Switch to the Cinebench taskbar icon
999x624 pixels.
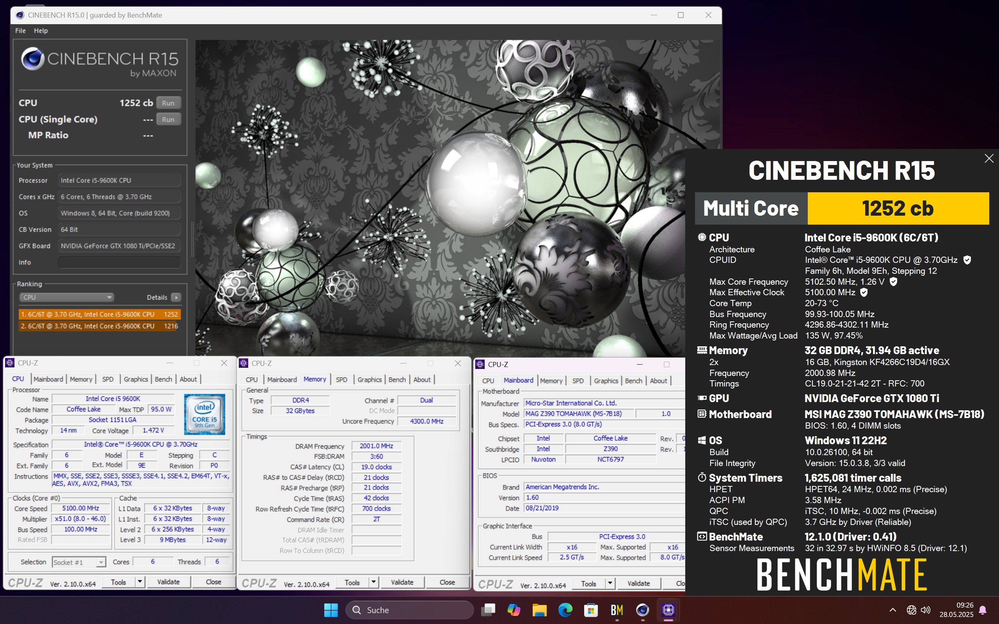(x=642, y=610)
